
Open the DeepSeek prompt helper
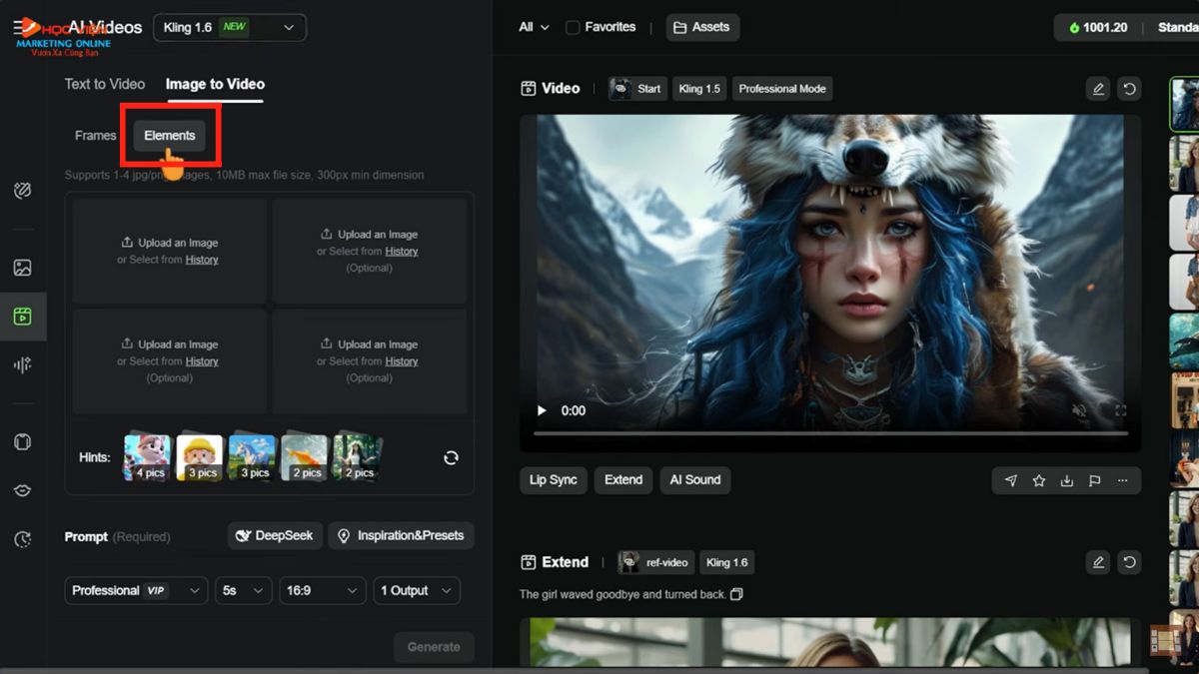pos(275,536)
